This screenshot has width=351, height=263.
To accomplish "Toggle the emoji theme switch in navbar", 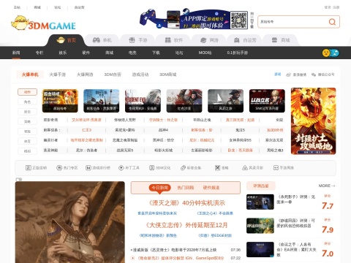I will click(331, 53).
